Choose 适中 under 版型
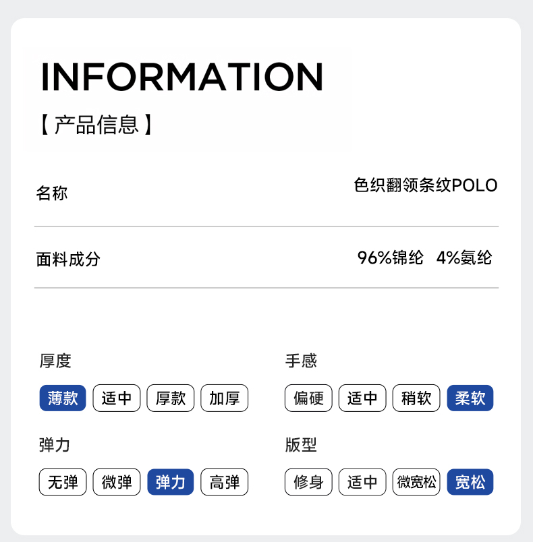The height and width of the screenshot is (542, 533). 362,482
